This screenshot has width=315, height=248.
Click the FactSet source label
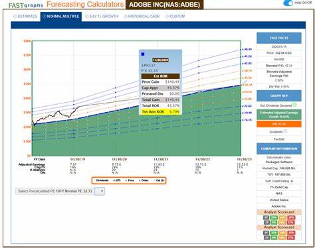279,139
